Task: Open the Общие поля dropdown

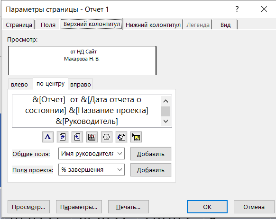Action: [x=92, y=154]
